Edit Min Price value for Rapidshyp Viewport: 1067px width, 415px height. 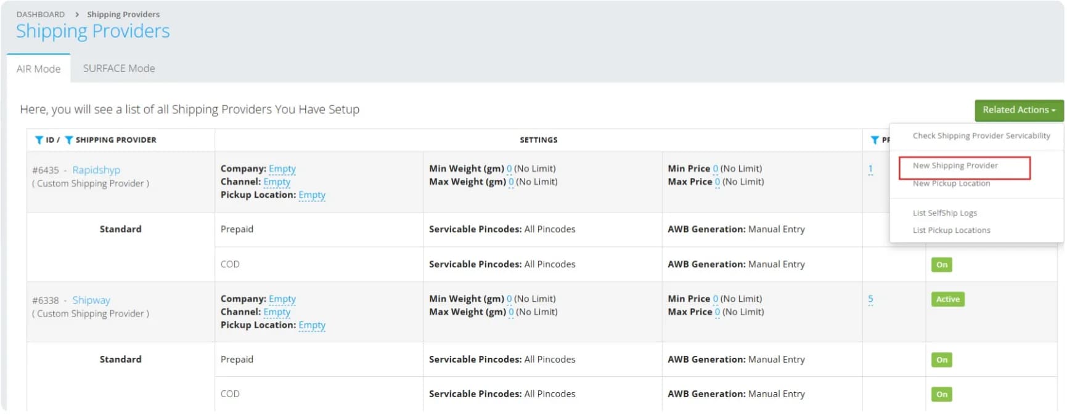coord(715,169)
